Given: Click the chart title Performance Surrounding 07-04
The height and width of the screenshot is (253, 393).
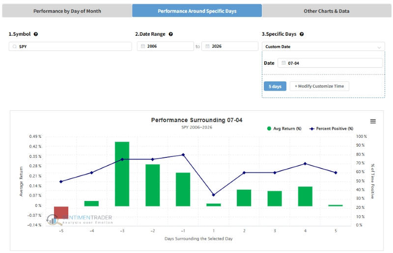Looking at the screenshot, I should click(197, 120).
